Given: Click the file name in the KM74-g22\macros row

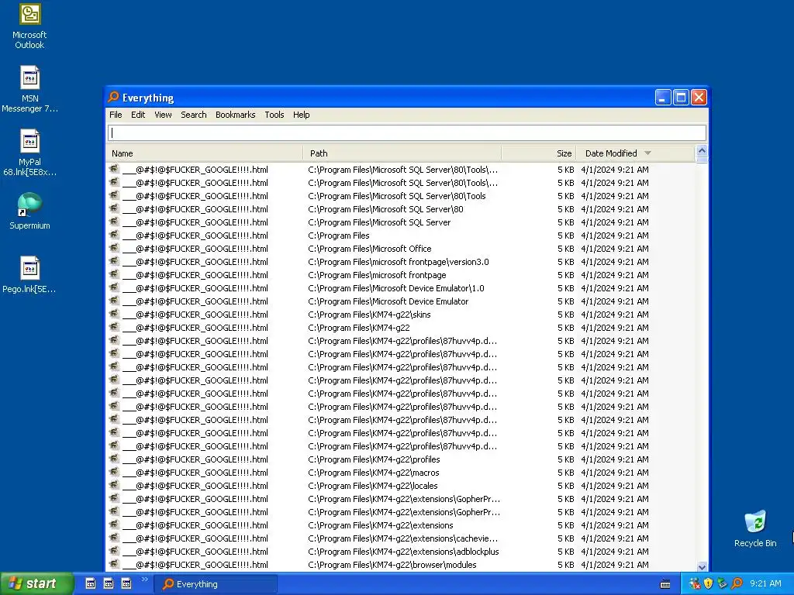Looking at the screenshot, I should (x=195, y=473).
